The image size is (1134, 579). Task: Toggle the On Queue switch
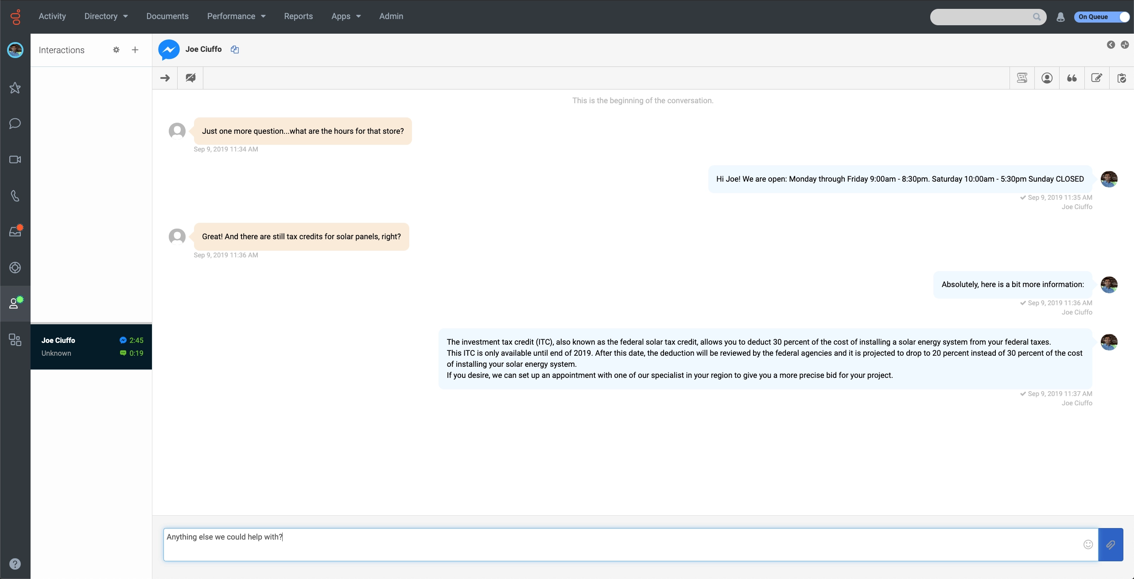point(1101,17)
